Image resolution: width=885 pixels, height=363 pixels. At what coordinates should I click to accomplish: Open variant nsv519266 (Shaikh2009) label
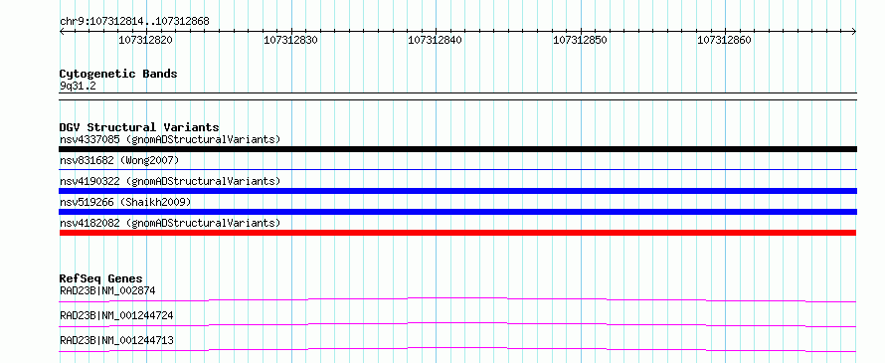125,202
